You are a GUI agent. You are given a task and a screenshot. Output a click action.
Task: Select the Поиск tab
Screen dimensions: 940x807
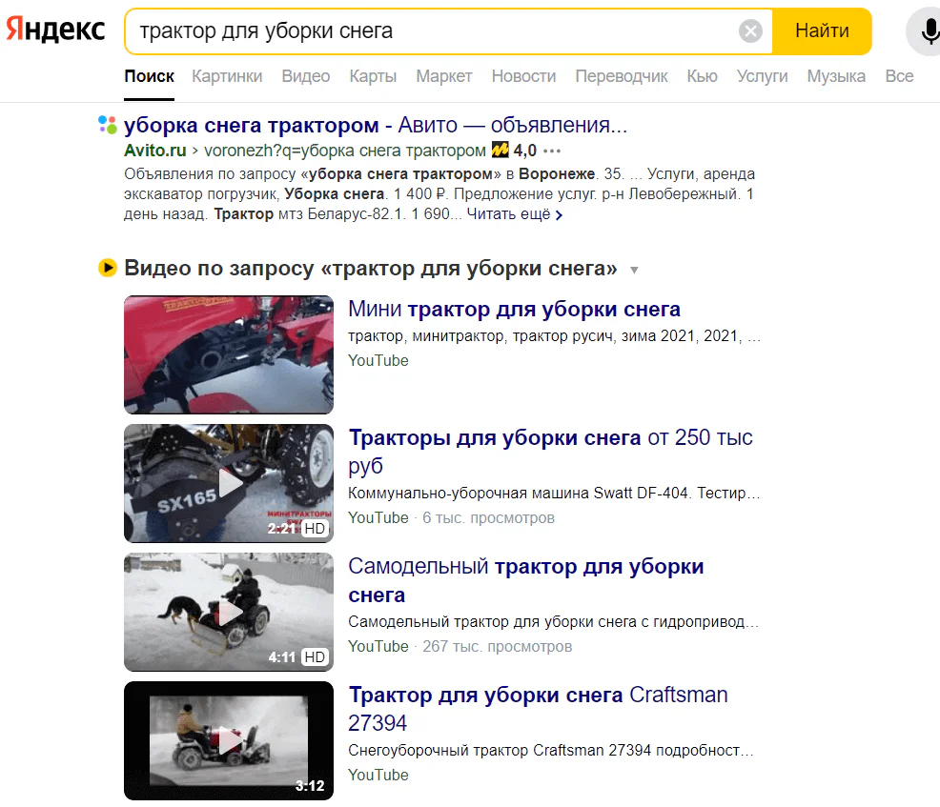point(150,76)
